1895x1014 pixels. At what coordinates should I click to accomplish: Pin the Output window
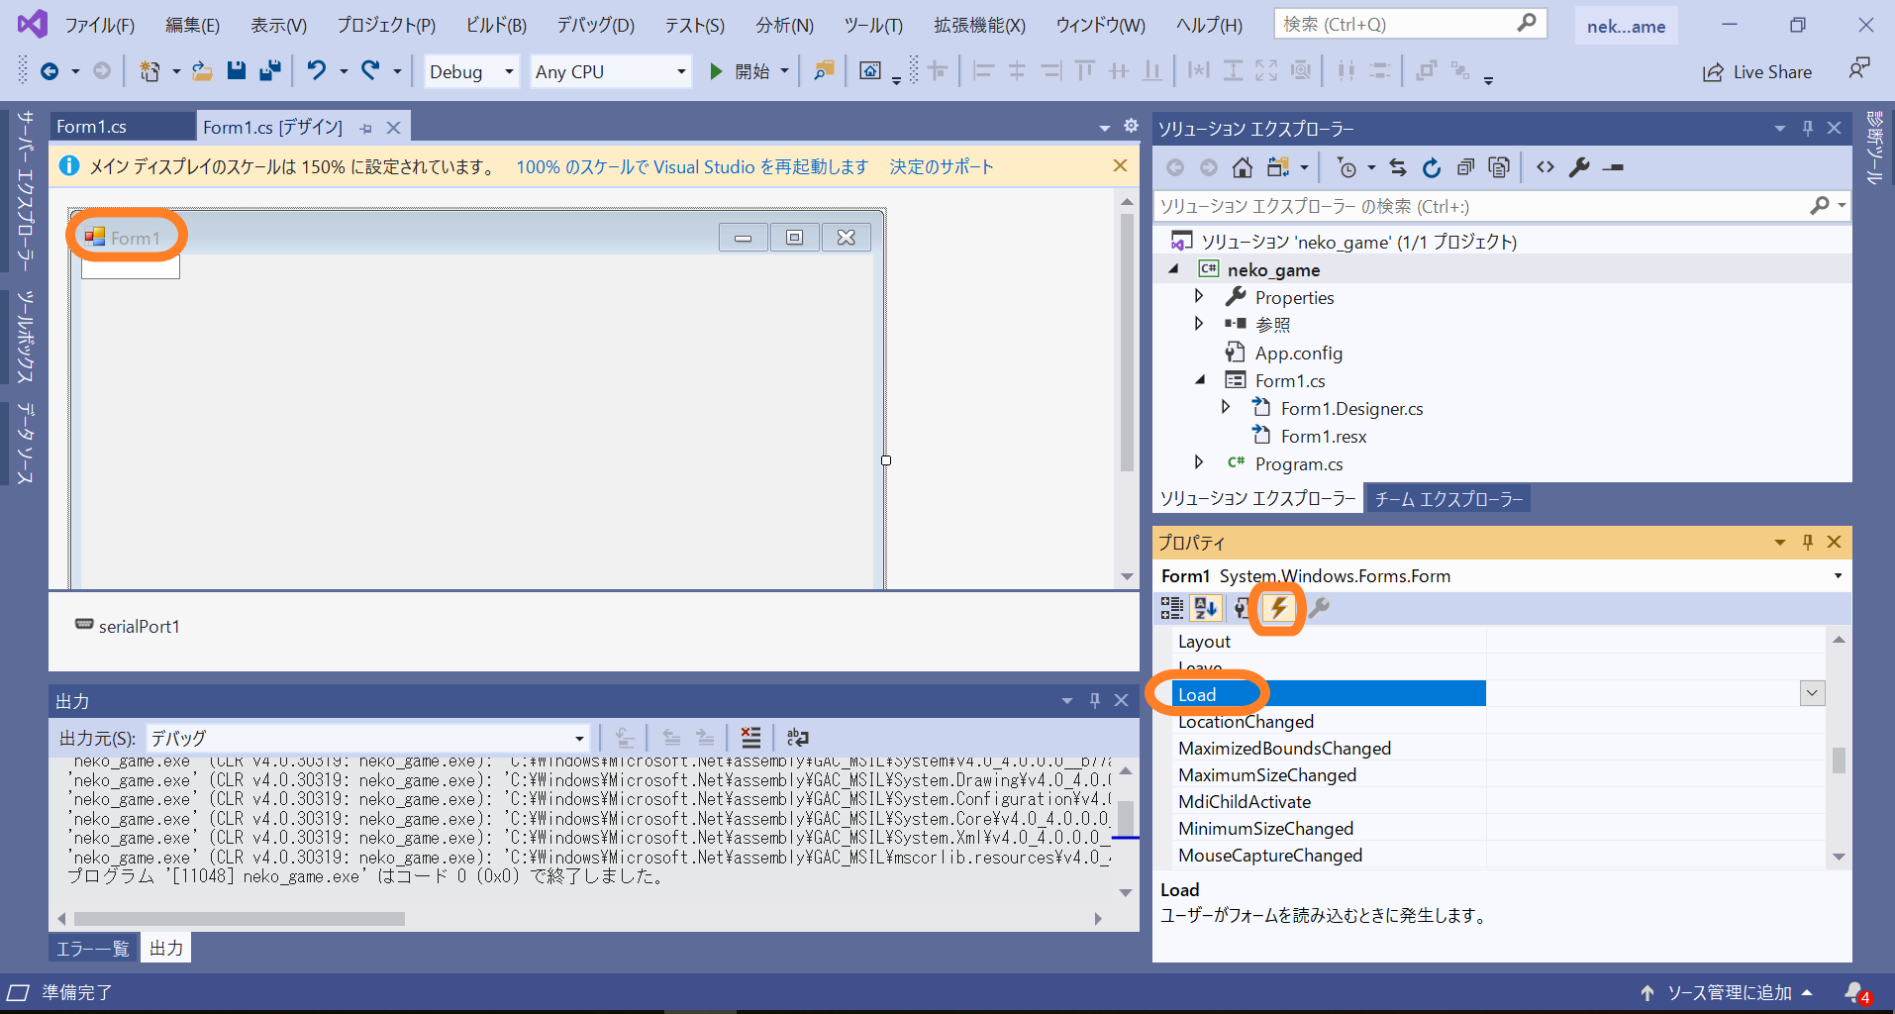(x=1094, y=700)
